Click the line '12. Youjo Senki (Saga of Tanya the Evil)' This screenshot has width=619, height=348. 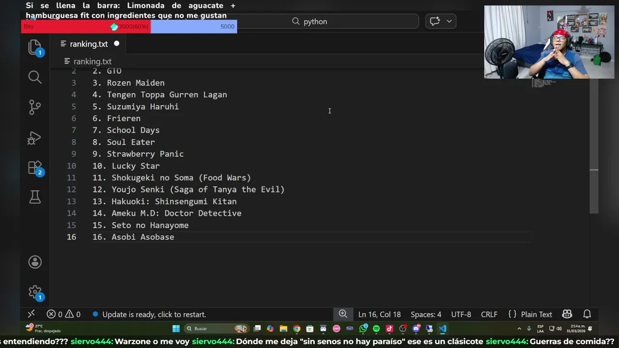(189, 189)
